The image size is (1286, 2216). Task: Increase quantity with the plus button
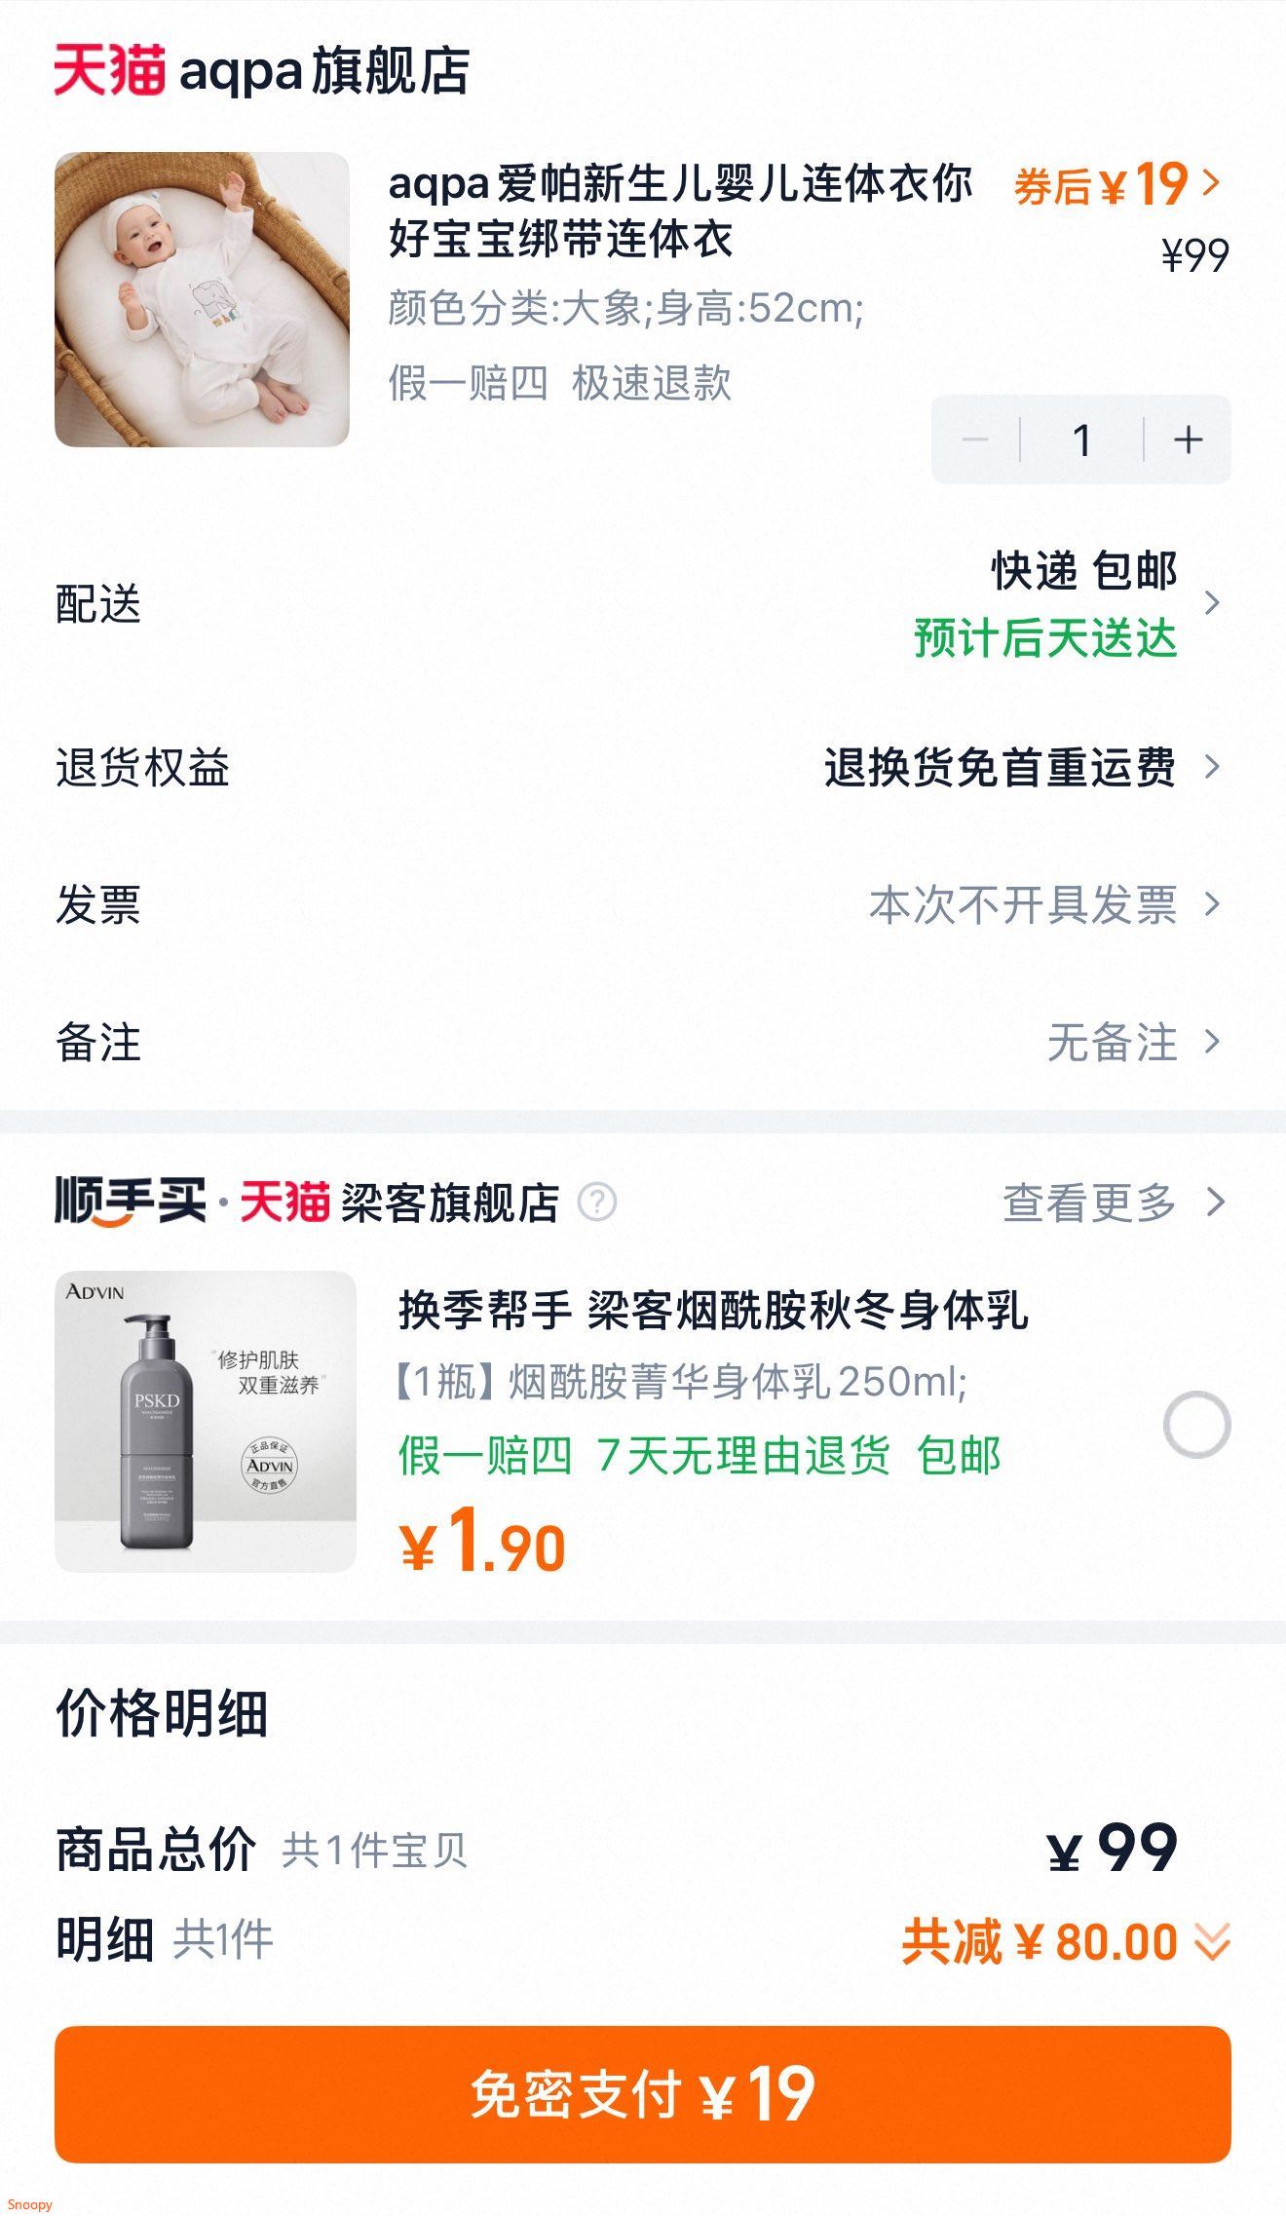click(1188, 439)
